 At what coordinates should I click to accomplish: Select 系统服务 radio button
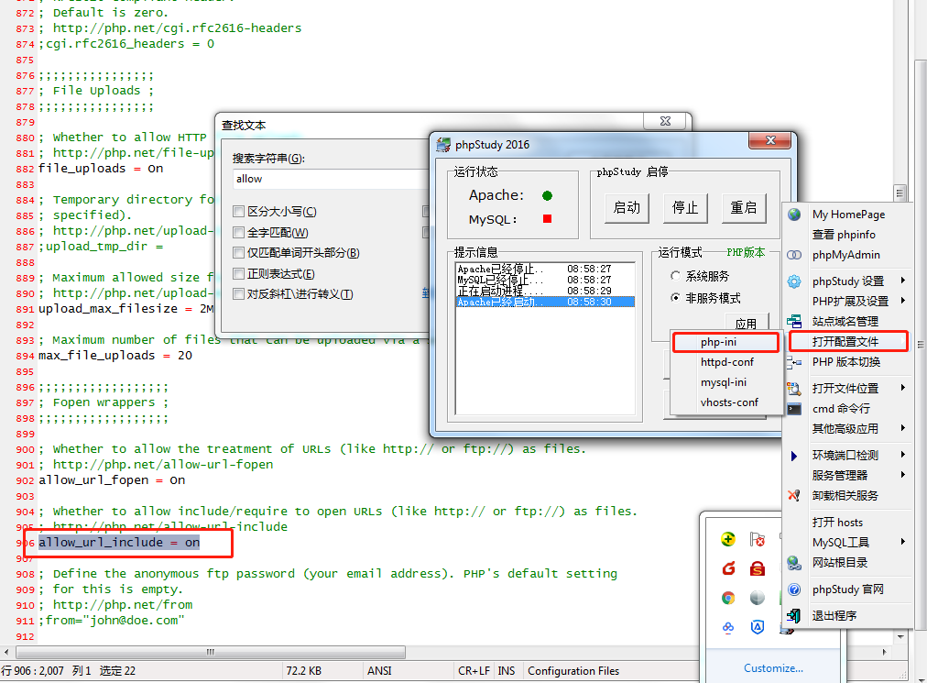coord(675,276)
